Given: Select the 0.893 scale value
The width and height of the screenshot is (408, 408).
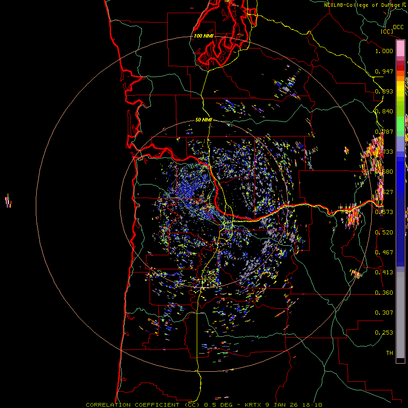Looking at the screenshot, I should pyautogui.click(x=384, y=91).
